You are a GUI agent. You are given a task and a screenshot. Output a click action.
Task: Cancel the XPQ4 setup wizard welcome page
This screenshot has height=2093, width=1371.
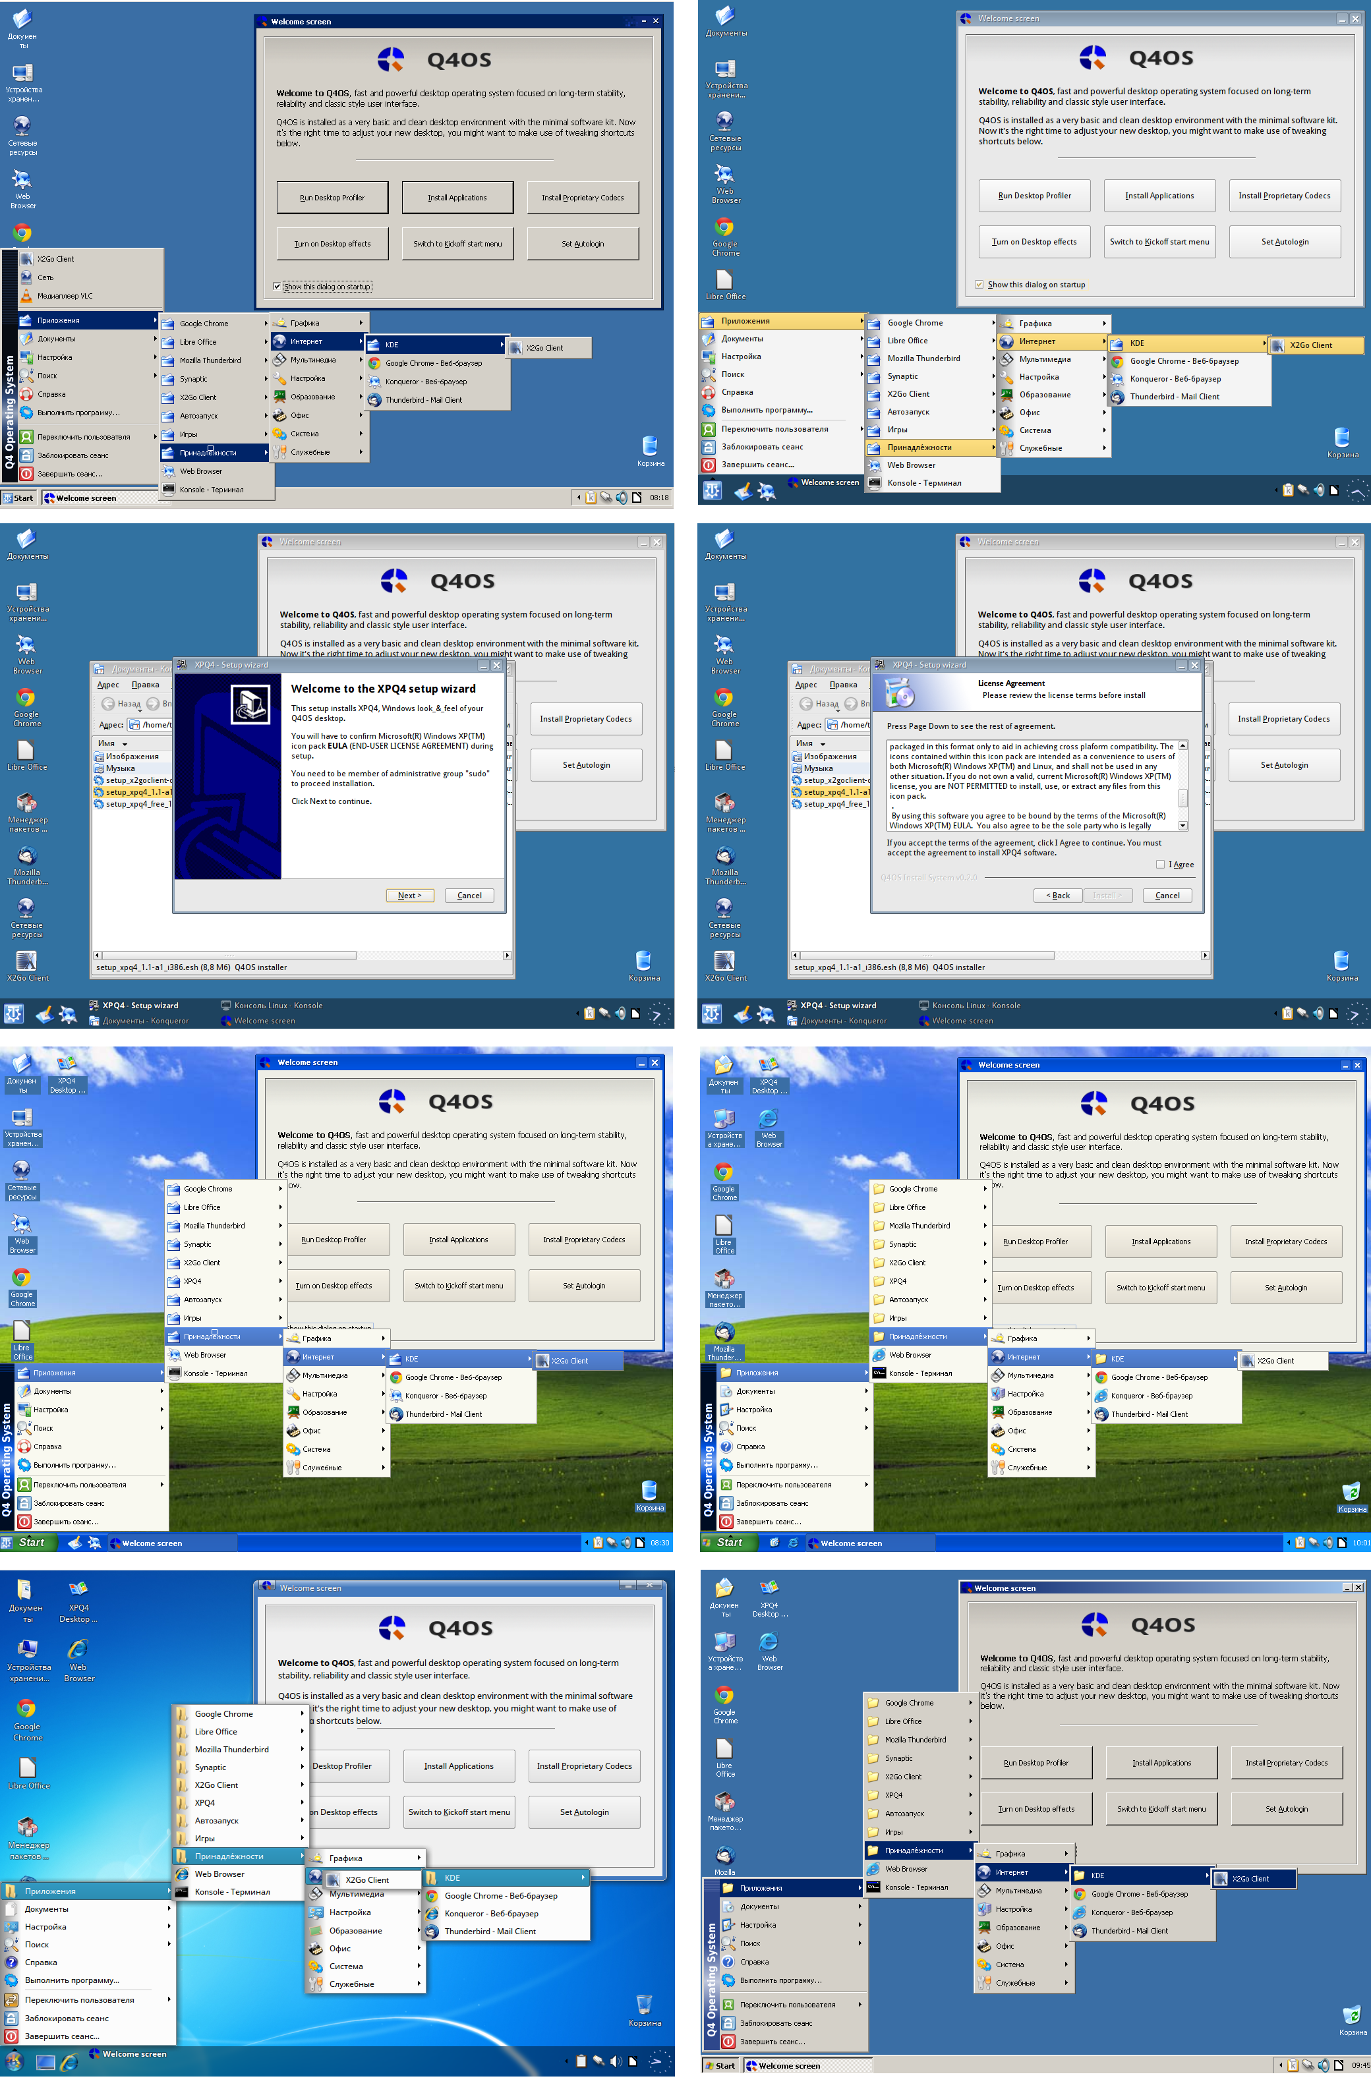coord(469,895)
